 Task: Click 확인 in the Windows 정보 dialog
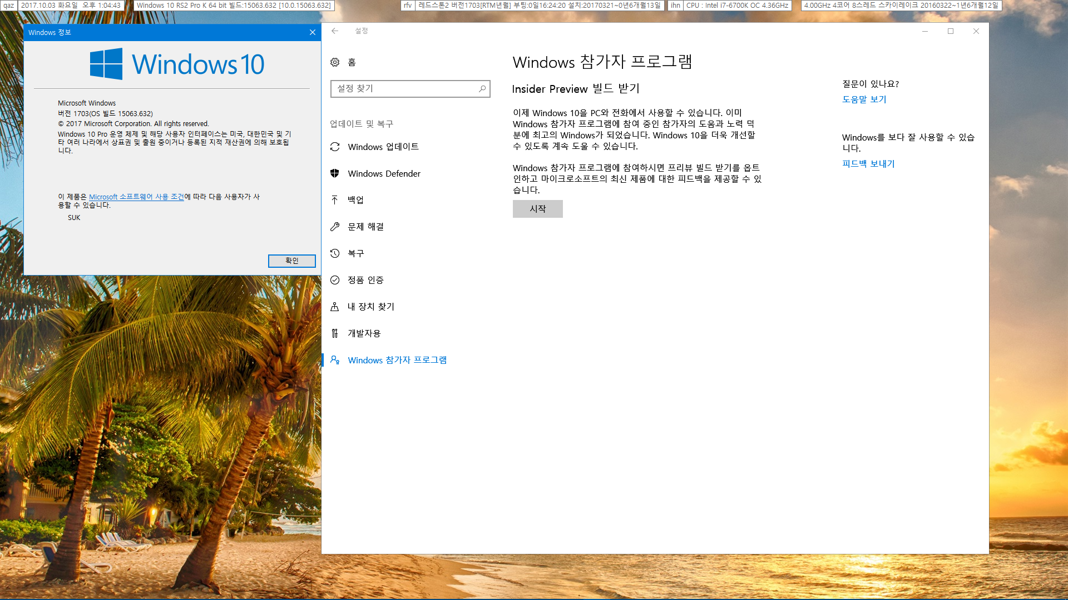click(x=292, y=261)
